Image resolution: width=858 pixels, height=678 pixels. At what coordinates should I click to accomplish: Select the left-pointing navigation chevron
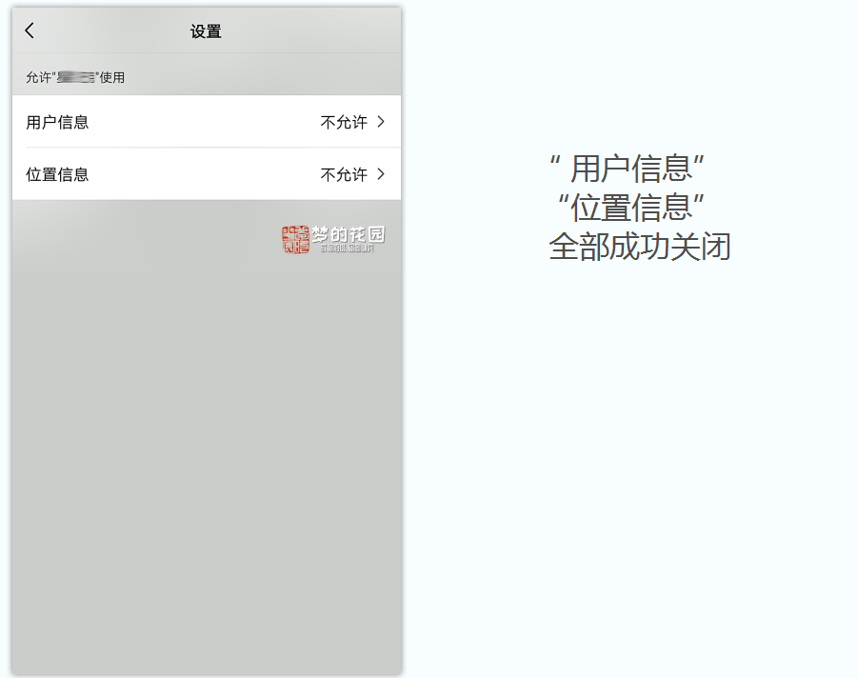click(x=29, y=30)
